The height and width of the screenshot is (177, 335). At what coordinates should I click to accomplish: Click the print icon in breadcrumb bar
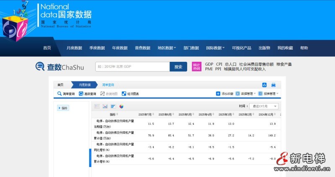tap(273, 85)
